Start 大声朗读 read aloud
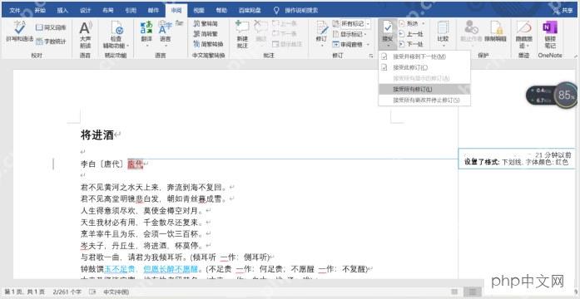Viewport: 580px width, 299px height. pos(85,34)
